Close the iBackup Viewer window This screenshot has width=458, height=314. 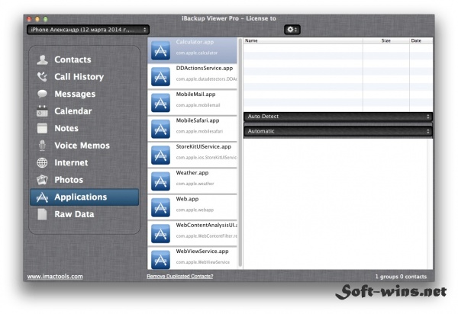(x=29, y=19)
